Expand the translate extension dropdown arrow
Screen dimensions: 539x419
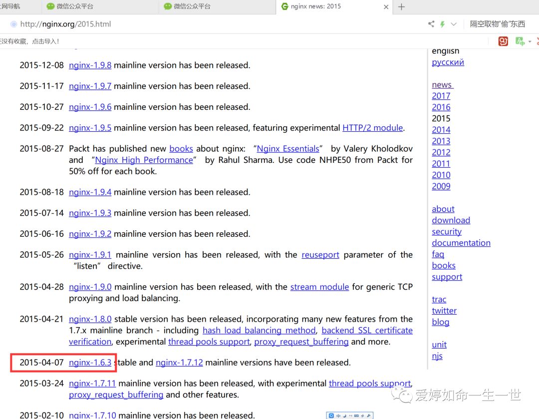pos(530,41)
